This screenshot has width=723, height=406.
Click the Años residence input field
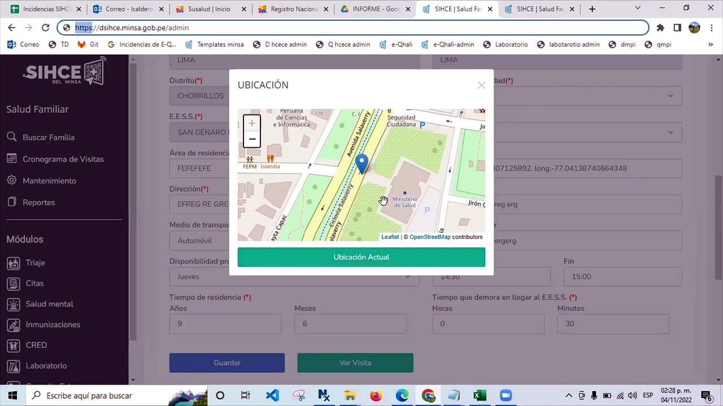tap(225, 324)
